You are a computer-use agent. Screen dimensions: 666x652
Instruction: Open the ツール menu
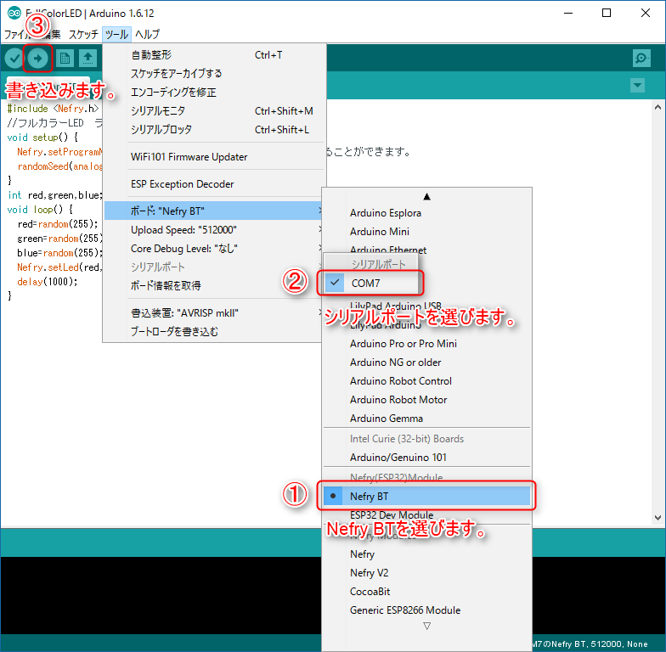117,34
